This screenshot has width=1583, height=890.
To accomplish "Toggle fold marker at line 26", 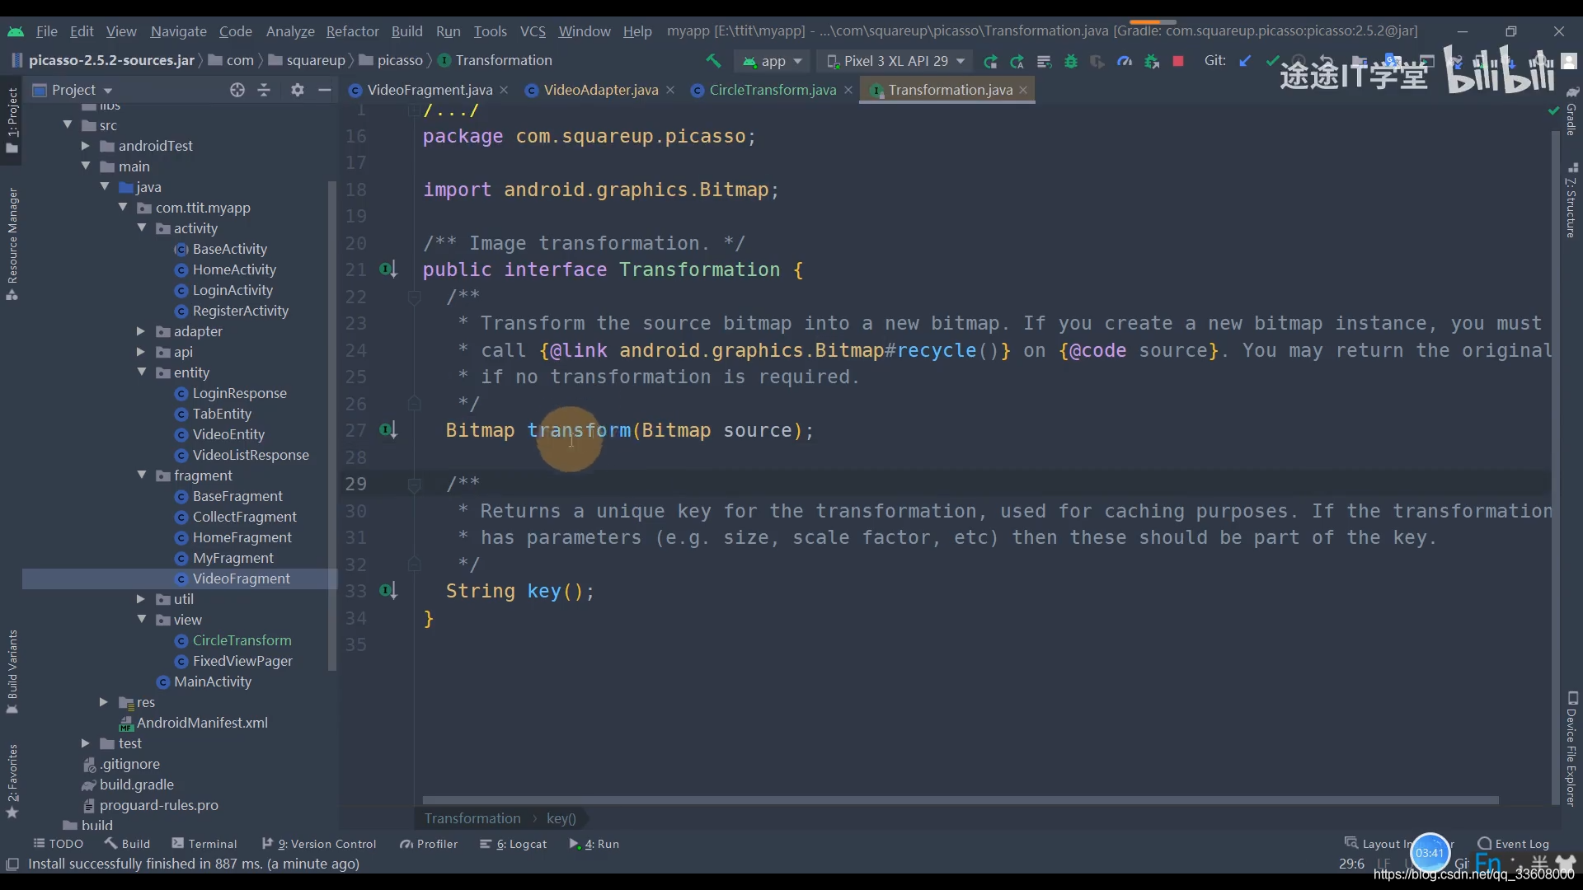I will click(x=415, y=404).
